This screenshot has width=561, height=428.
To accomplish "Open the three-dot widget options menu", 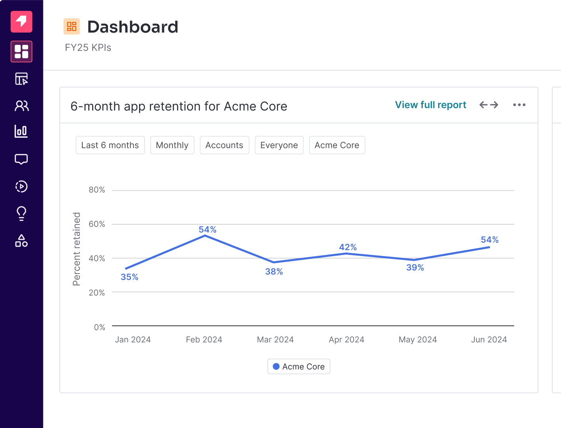I will (519, 105).
